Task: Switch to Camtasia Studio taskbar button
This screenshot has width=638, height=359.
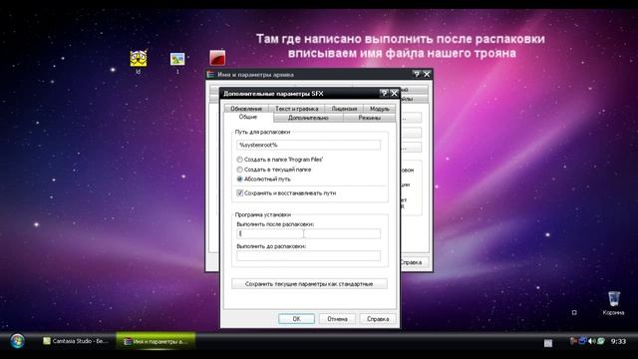Action: [x=76, y=341]
